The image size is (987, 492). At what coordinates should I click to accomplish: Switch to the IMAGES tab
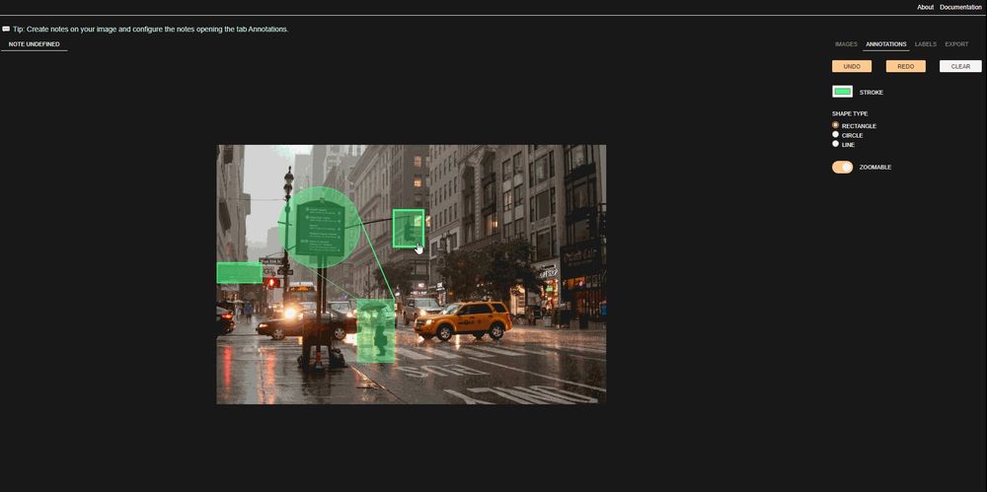846,44
